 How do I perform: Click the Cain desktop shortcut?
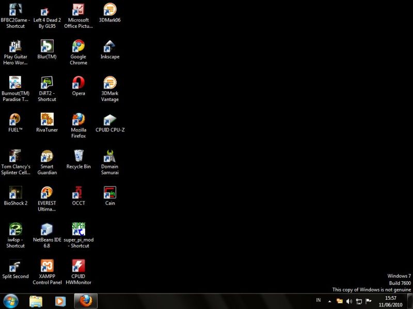click(110, 192)
